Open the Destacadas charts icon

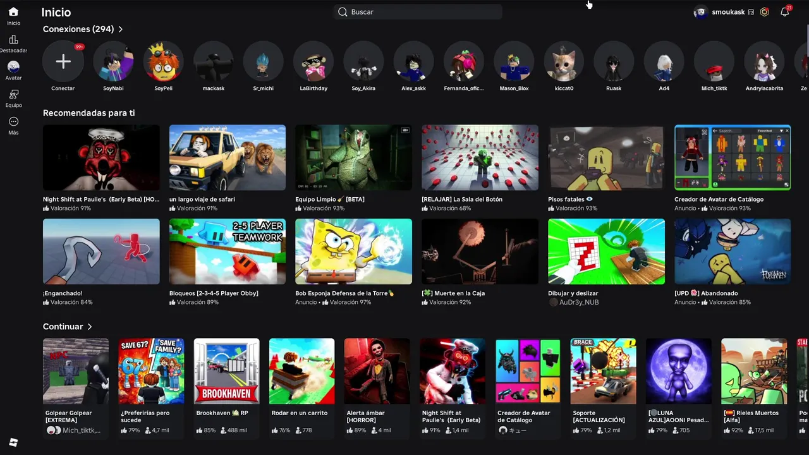pos(13,39)
